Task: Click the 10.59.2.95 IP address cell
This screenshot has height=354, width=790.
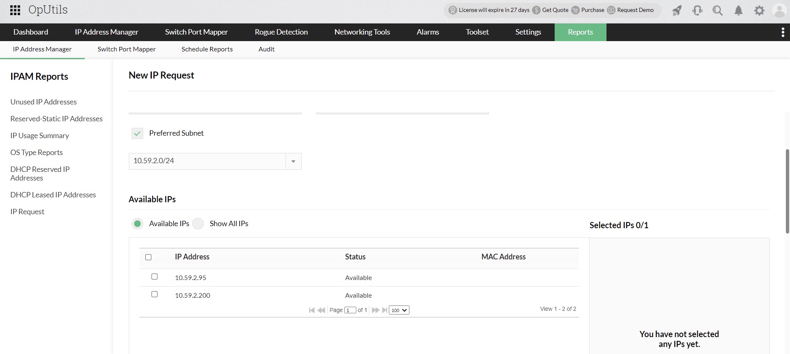Action: [x=191, y=278]
